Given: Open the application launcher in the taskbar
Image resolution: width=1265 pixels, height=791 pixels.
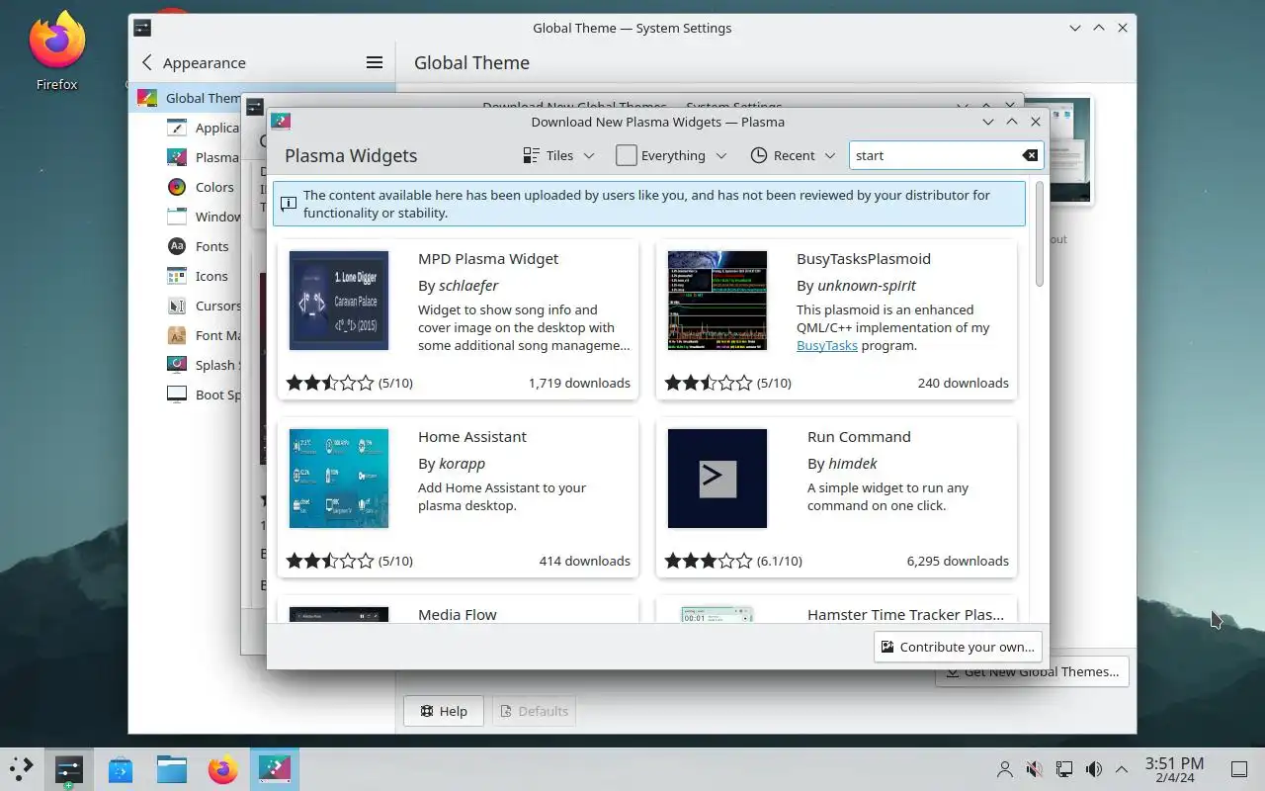Looking at the screenshot, I should [x=21, y=768].
